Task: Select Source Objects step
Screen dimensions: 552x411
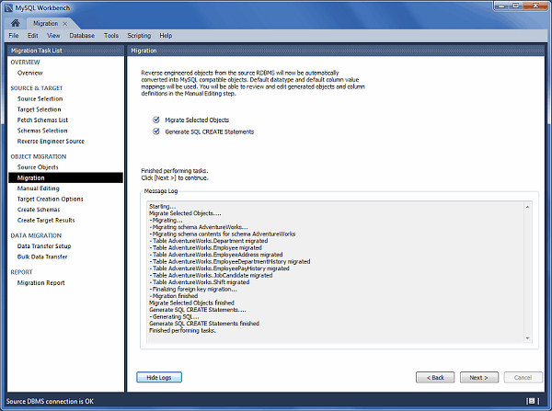Action: coord(38,167)
